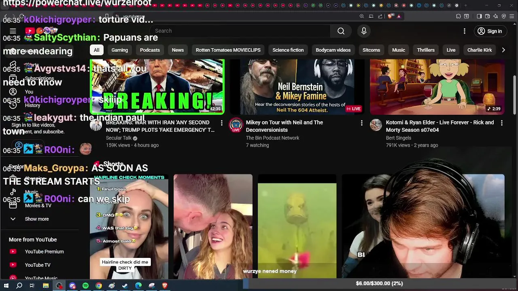Toggle the Brave sidebar panel icon
The image size is (518, 291).
pos(479,16)
